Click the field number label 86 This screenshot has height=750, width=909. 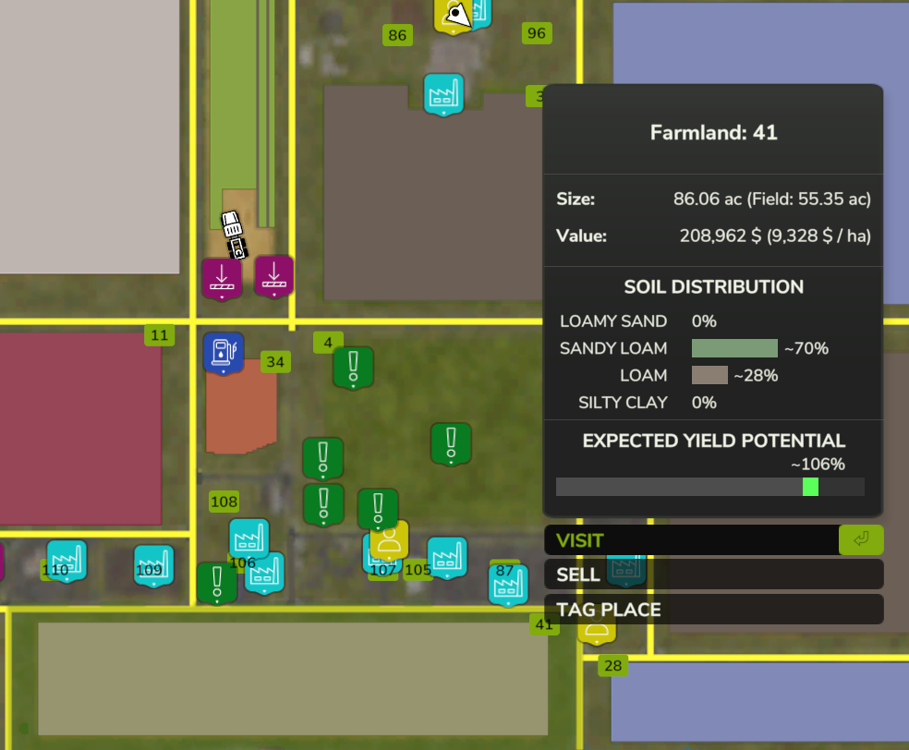pos(397,35)
